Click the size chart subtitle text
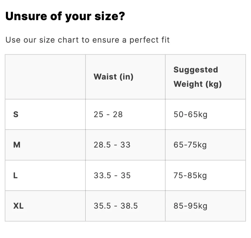The image size is (251, 238). click(87, 40)
